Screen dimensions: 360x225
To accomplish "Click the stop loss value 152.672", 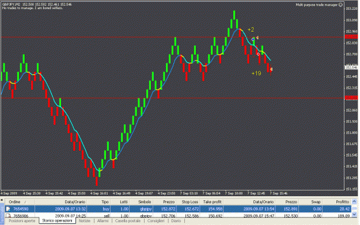I will tap(192, 209).
